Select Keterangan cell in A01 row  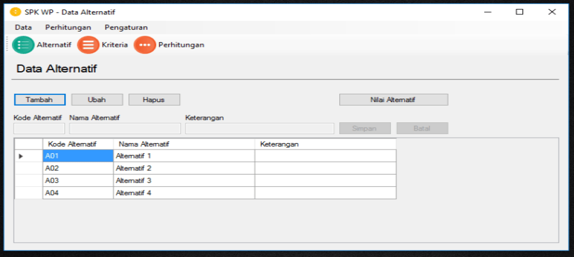[x=326, y=156]
